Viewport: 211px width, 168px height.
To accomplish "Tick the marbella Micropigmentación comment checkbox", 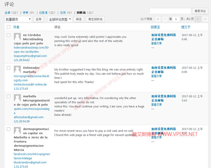I will click(x=8, y=96).
